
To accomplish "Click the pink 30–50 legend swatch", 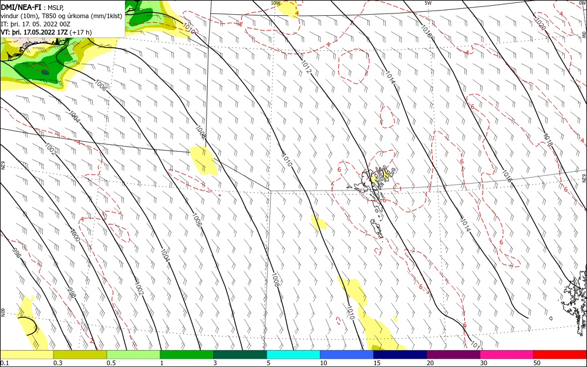I will pos(507,355).
